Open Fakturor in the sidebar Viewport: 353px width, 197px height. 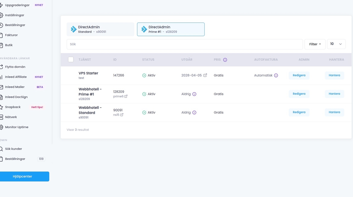(11, 35)
